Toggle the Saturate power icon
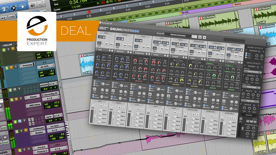 [259, 51]
